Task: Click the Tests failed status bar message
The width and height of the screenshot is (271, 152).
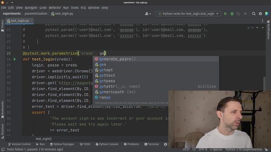Action: 35,149
